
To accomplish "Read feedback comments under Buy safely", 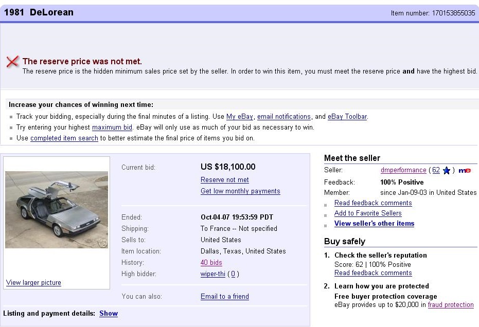I will point(373,273).
